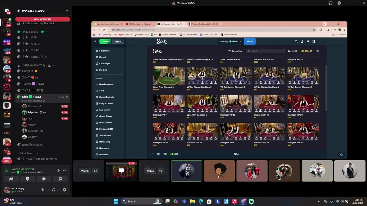This screenshot has height=206, width=367.
Task: Mute the Discord microphone
Action: click(x=43, y=190)
